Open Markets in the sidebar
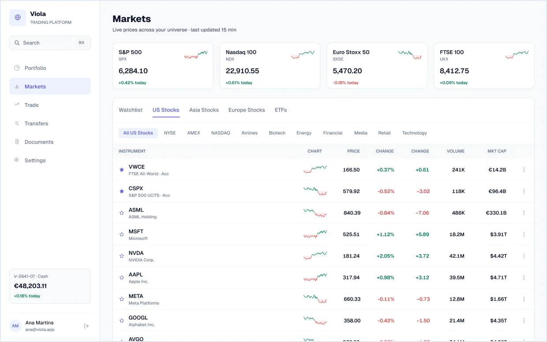The height and width of the screenshot is (342, 547). coord(50,86)
